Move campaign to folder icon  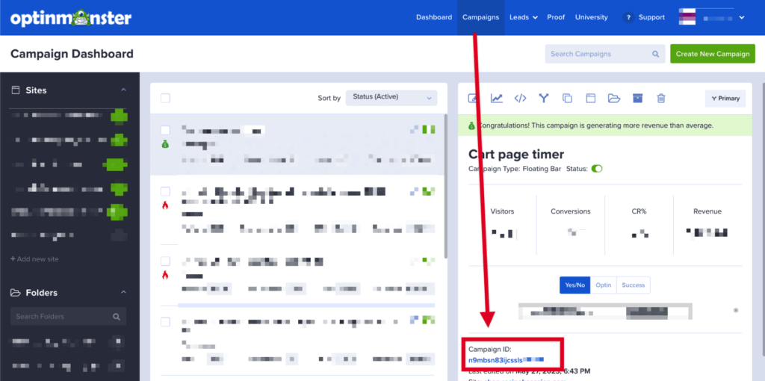click(614, 98)
